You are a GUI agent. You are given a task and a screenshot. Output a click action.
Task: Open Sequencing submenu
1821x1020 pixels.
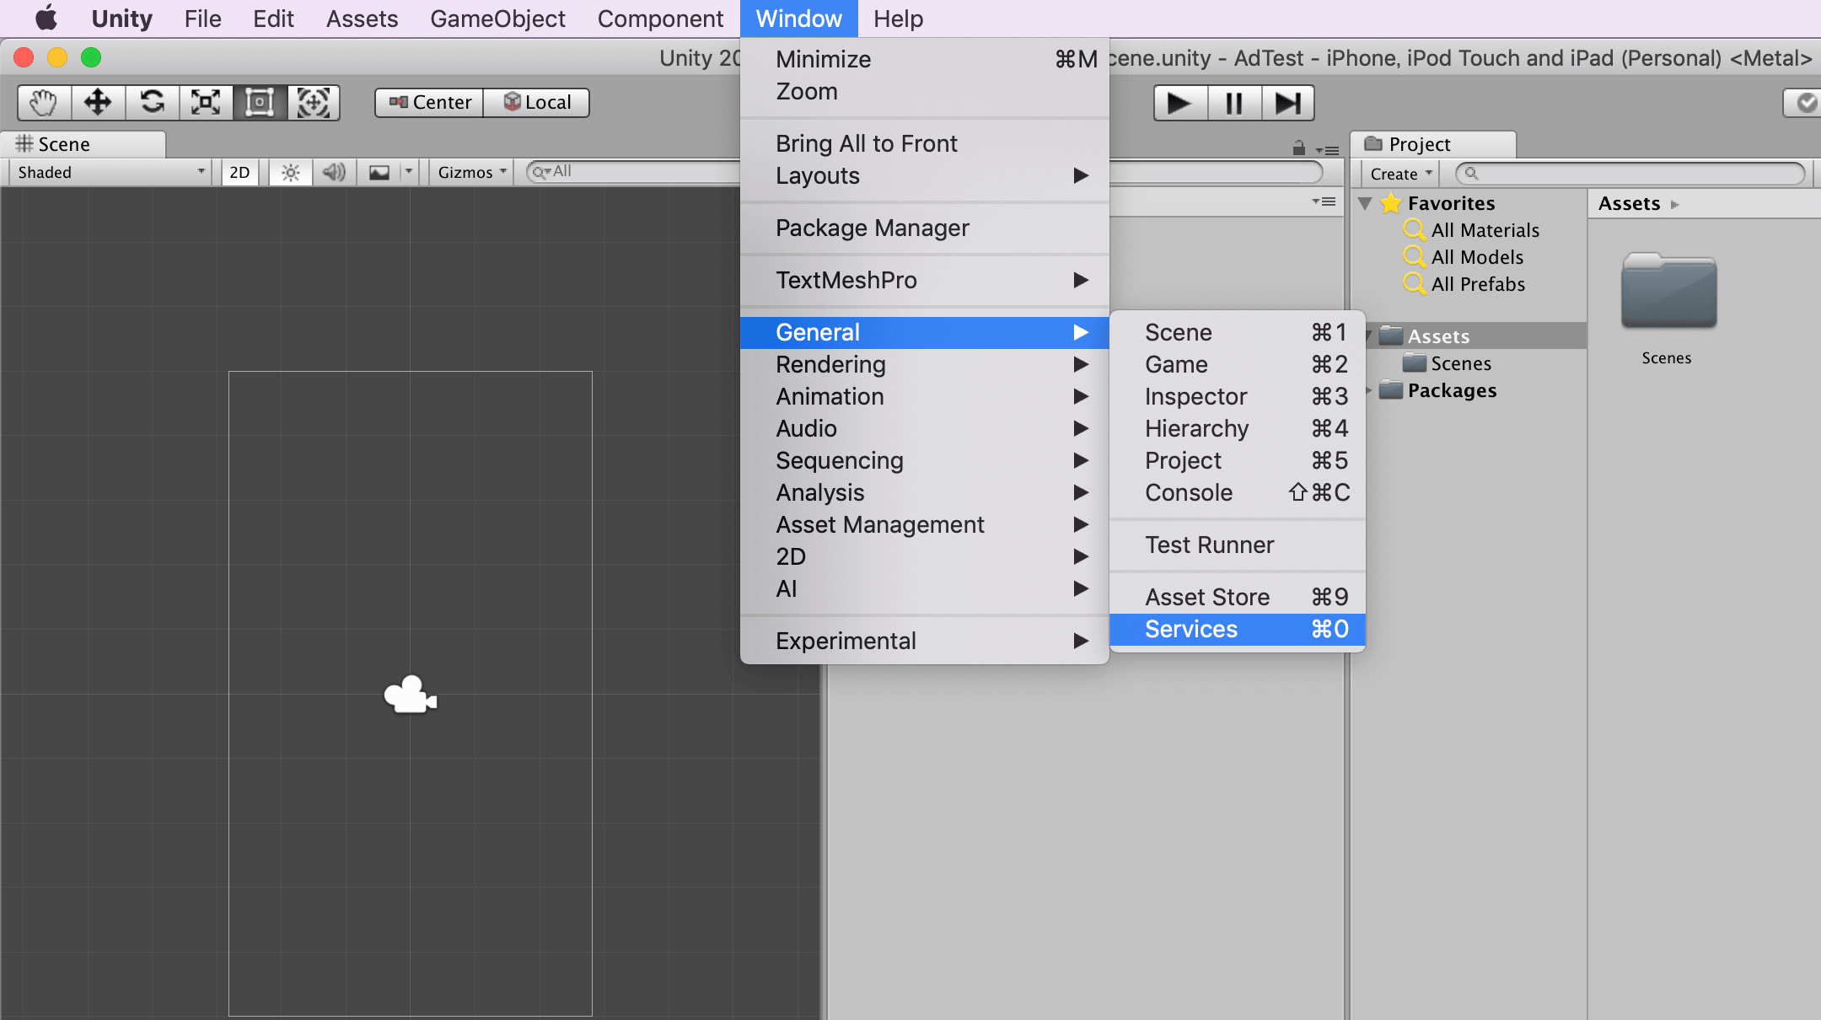924,460
